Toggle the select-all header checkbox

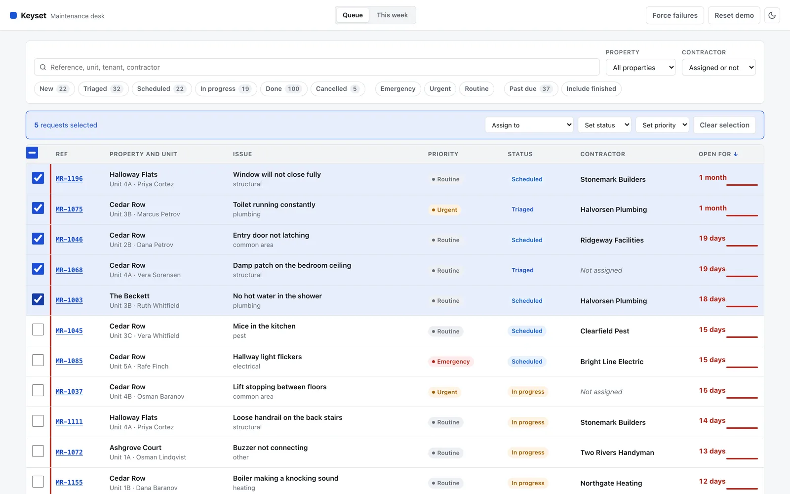tap(32, 153)
